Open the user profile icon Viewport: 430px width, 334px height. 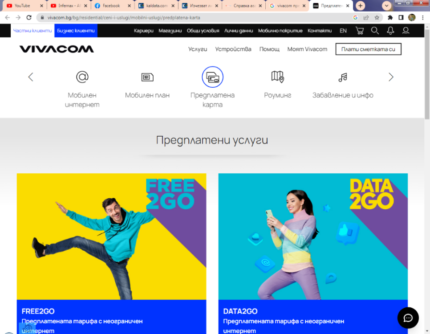406,30
